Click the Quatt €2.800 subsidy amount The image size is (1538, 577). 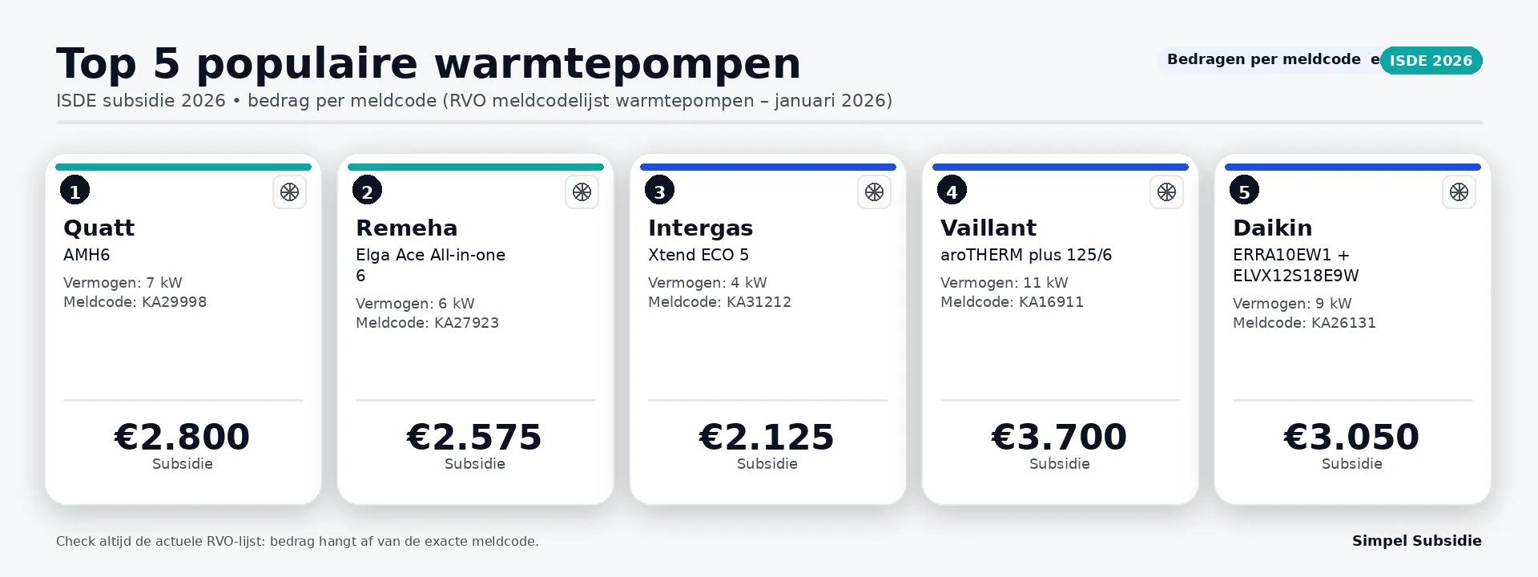click(x=183, y=438)
